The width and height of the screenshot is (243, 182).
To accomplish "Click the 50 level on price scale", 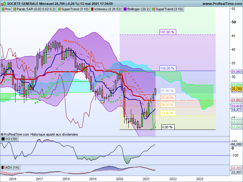I will tap(234, 22).
